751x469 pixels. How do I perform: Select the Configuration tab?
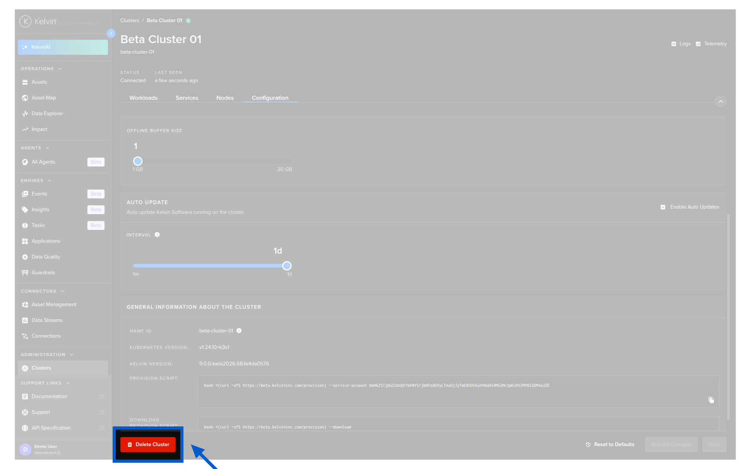(270, 98)
